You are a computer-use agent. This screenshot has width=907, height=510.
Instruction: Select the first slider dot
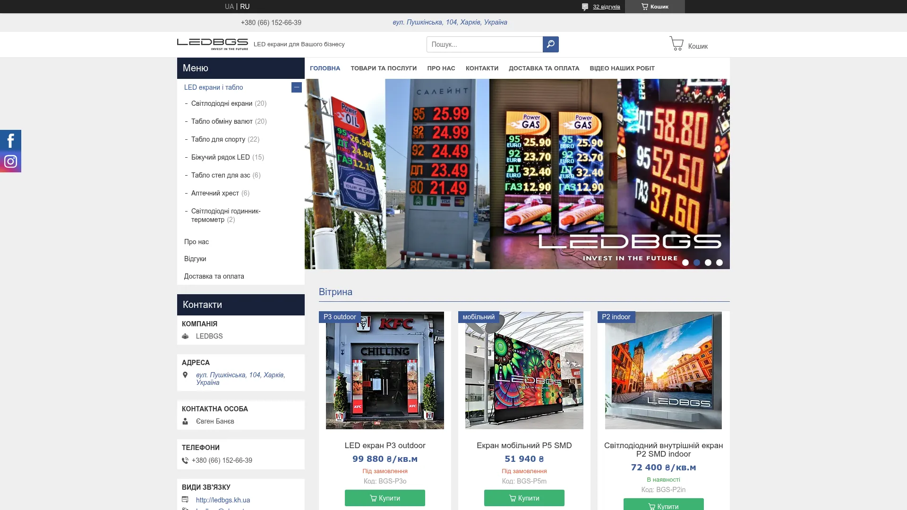click(x=685, y=263)
